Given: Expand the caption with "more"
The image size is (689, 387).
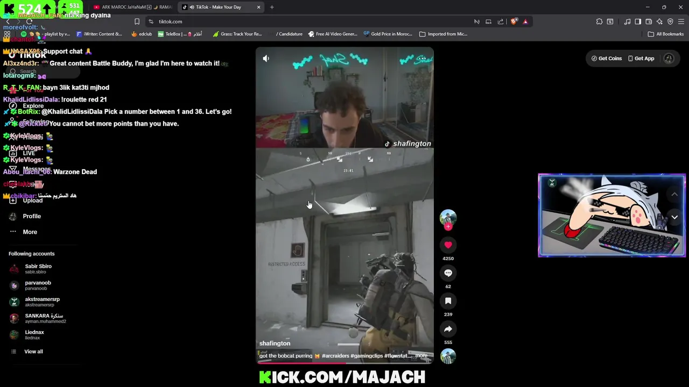Looking at the screenshot, I should 421,356.
